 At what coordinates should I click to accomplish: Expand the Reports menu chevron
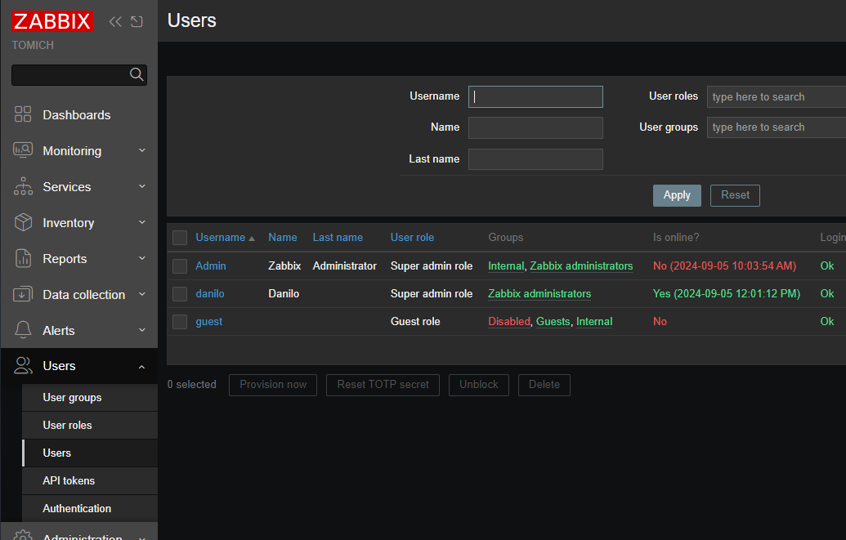click(142, 258)
